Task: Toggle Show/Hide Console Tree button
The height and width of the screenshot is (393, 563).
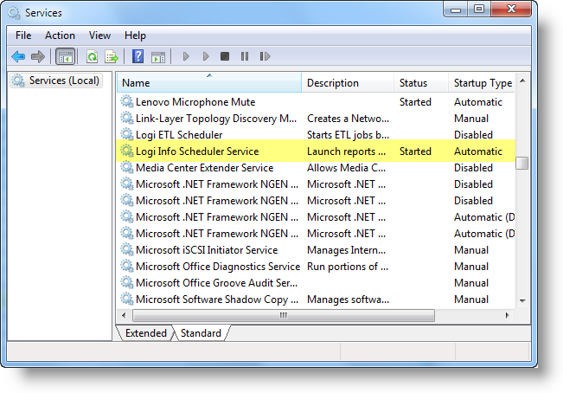Action: click(x=65, y=57)
